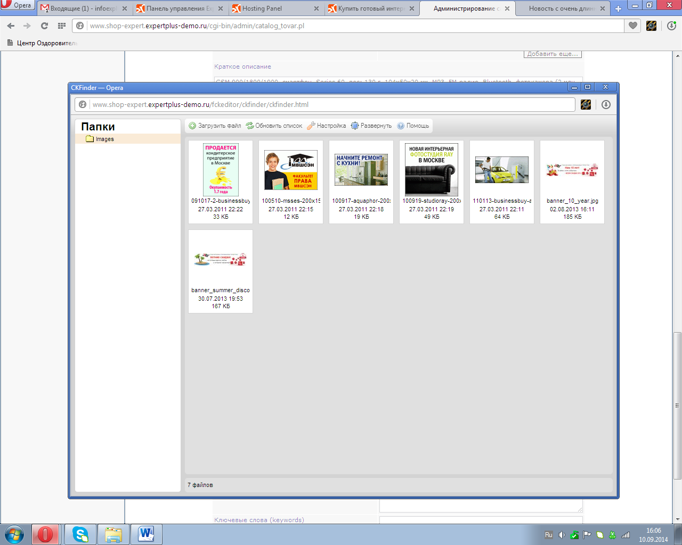Screen dimensions: 682x545
Task: Reload the page with the refresh icon
Action: coord(44,26)
